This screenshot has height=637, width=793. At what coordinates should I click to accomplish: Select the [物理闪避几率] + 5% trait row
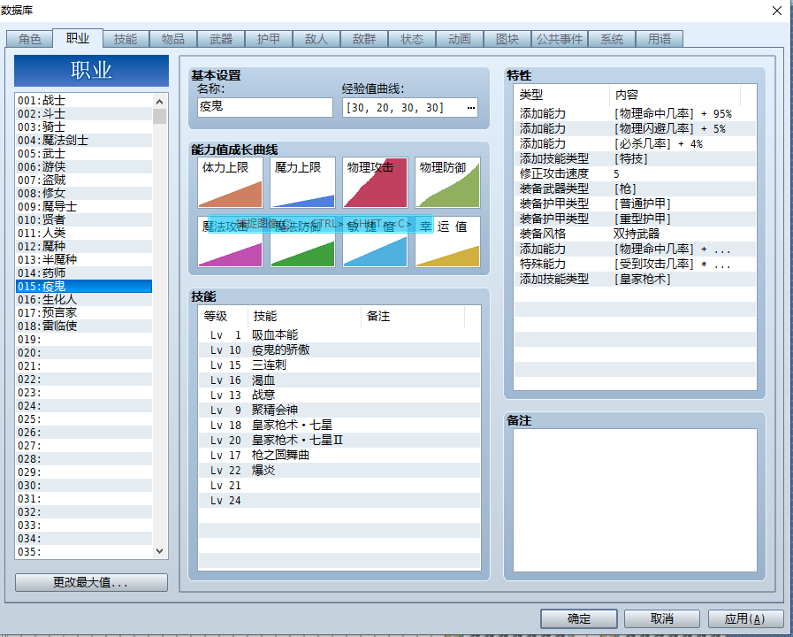point(635,128)
